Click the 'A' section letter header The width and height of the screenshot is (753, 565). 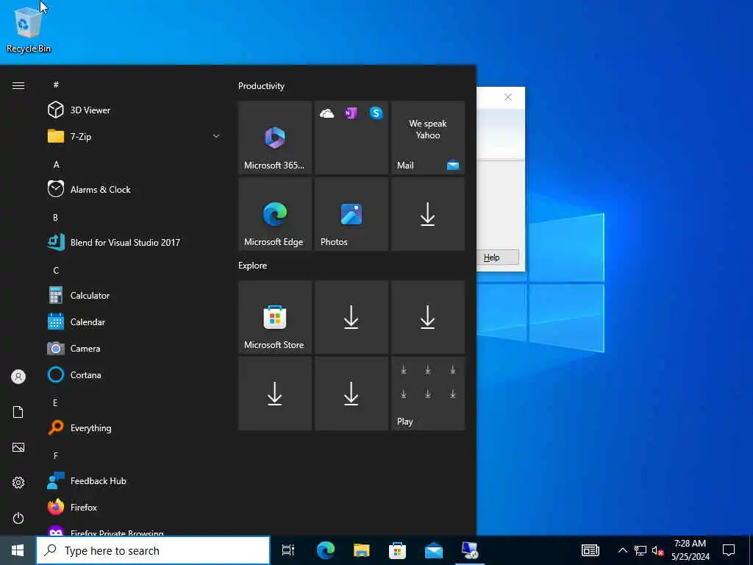56,164
